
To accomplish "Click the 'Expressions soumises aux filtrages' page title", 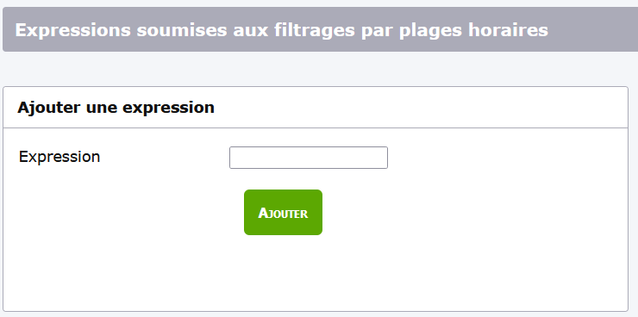I will [282, 30].
